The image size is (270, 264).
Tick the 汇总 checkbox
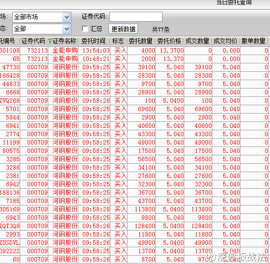(x=85, y=29)
